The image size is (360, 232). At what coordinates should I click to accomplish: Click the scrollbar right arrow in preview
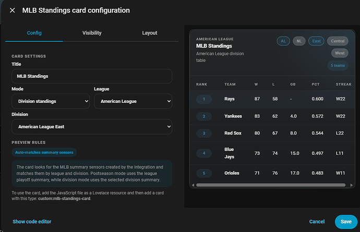[x=351, y=185]
